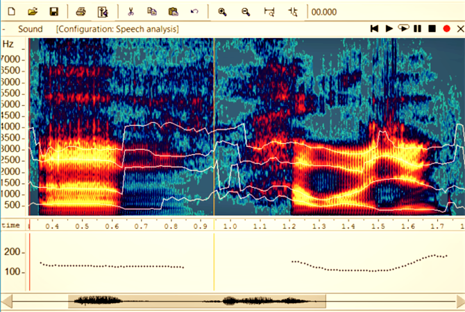Click the Print icon
This screenshot has width=465, height=312.
coord(81,12)
